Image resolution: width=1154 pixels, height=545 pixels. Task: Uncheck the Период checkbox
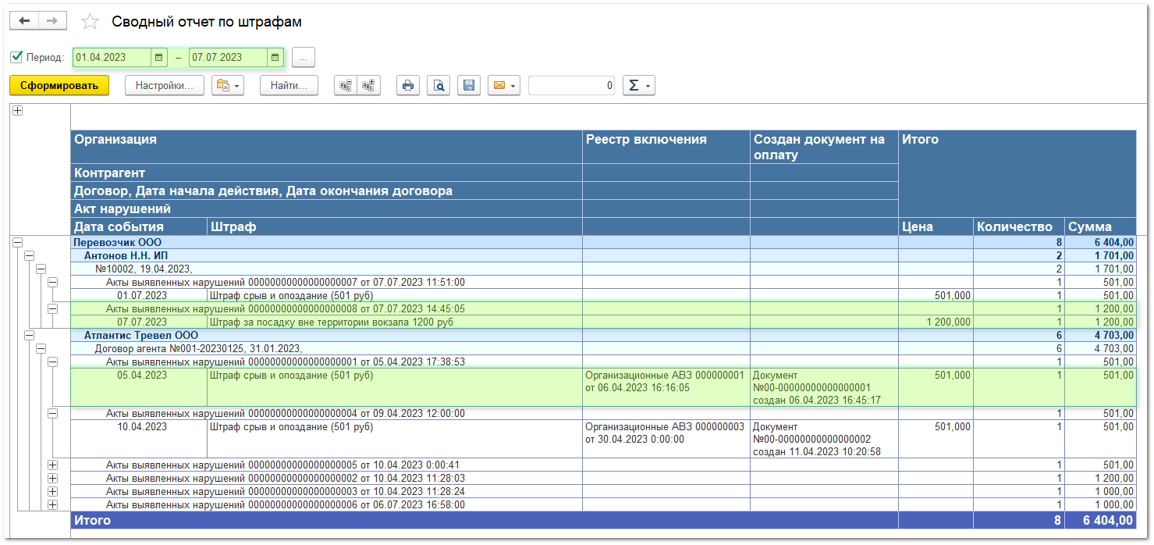click(x=16, y=57)
